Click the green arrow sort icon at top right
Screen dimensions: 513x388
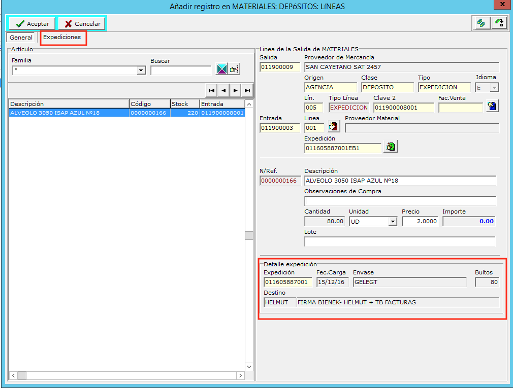(499, 23)
